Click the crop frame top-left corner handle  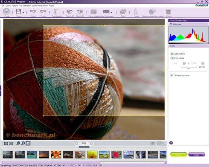pos(44,26)
